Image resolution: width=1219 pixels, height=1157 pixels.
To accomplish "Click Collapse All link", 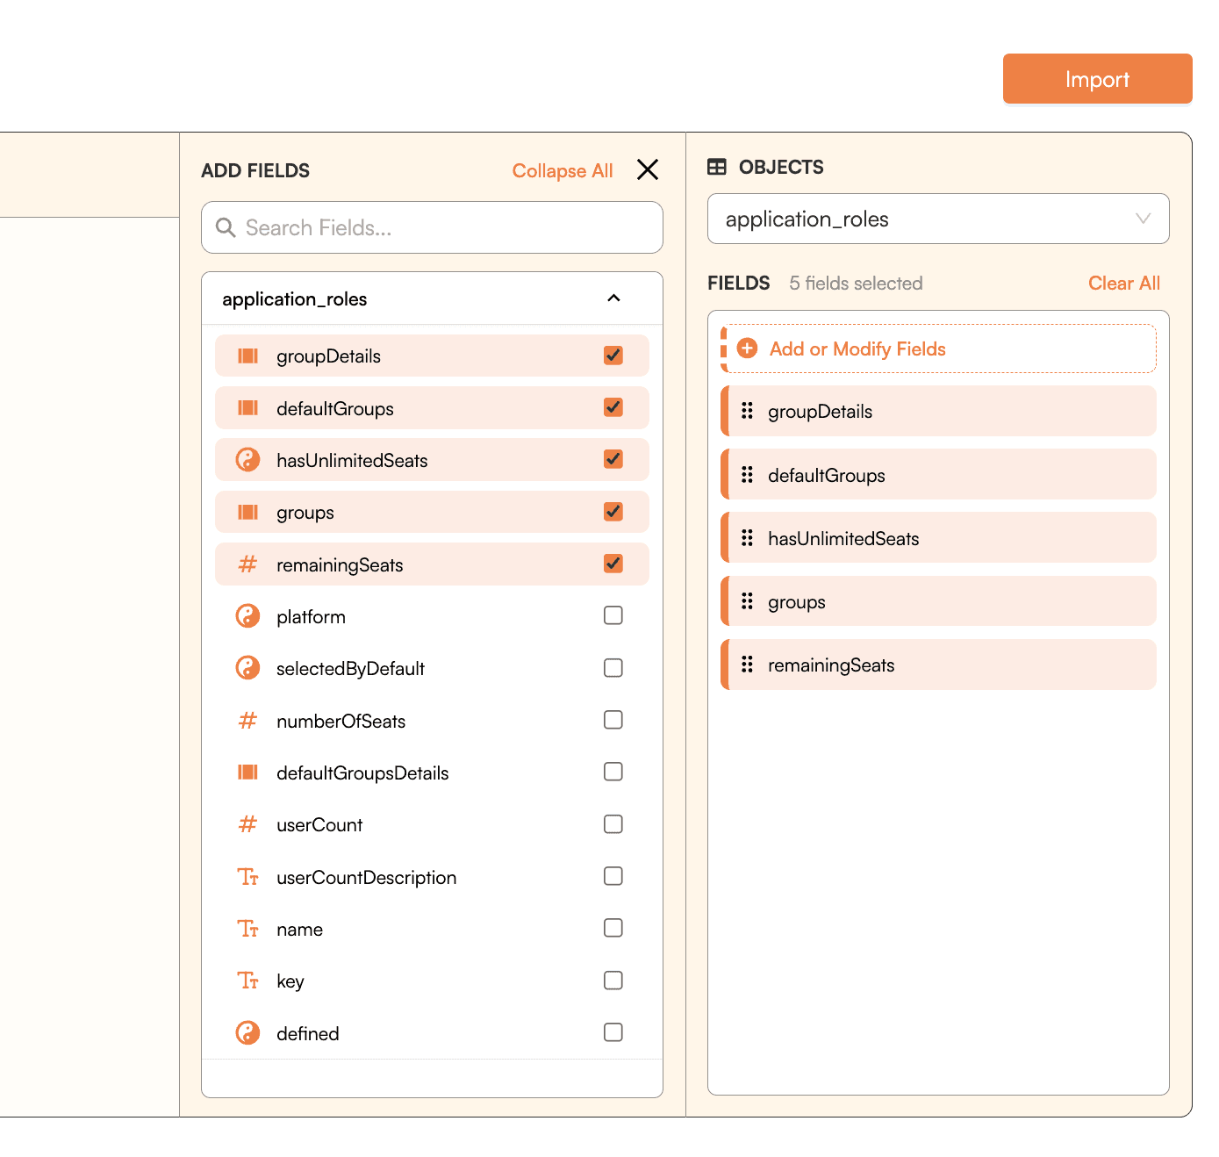I will pos(563,170).
